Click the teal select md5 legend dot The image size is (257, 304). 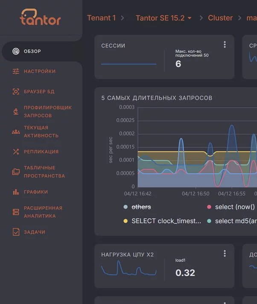click(x=209, y=221)
